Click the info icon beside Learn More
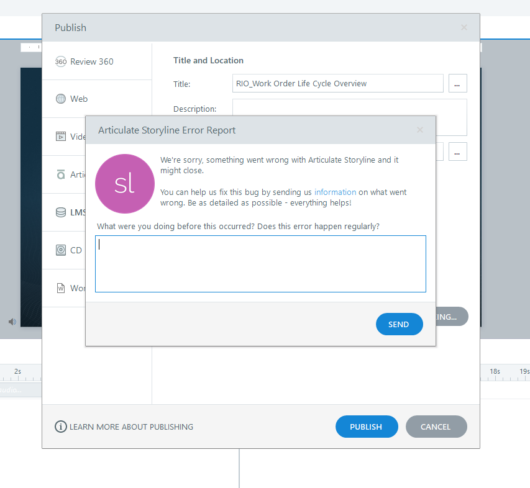 tap(60, 427)
